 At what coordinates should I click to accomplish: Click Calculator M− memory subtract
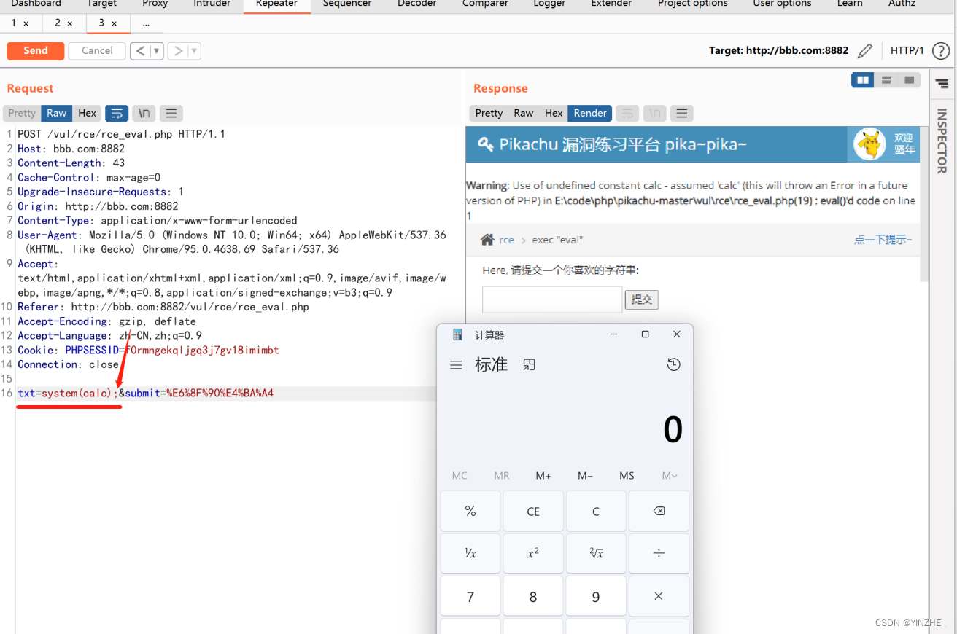coord(585,476)
